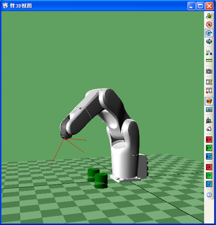View from the -Z direction
The image size is (216, 225).
click(x=209, y=184)
